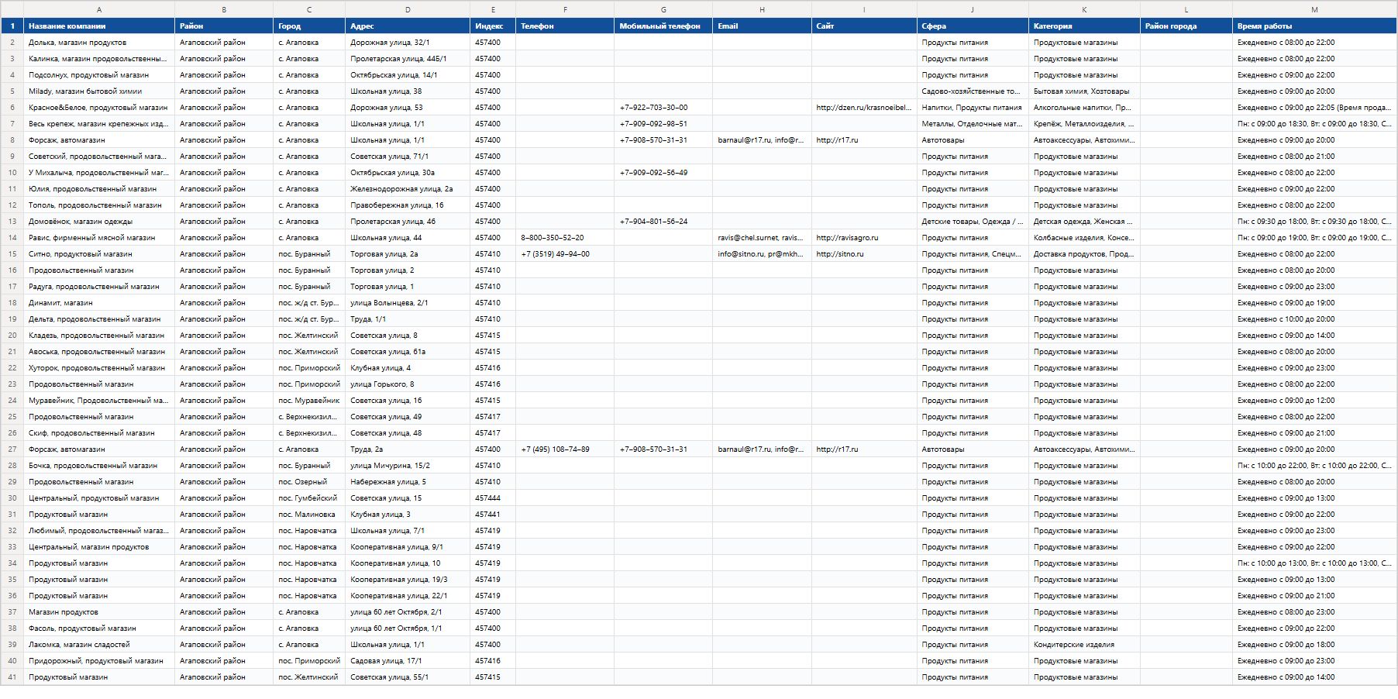Select cell 'Динамит, магазин'

99,303
